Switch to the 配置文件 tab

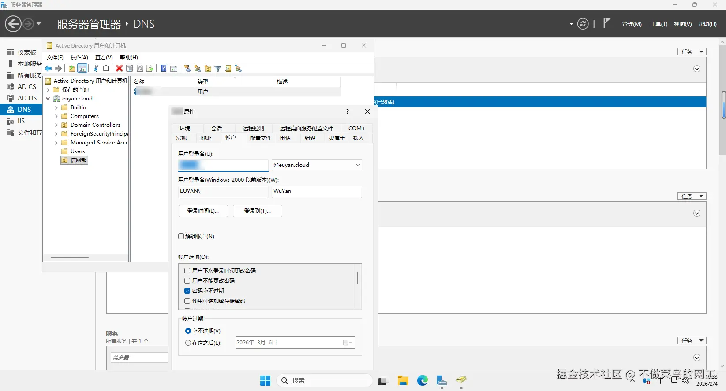click(x=261, y=138)
